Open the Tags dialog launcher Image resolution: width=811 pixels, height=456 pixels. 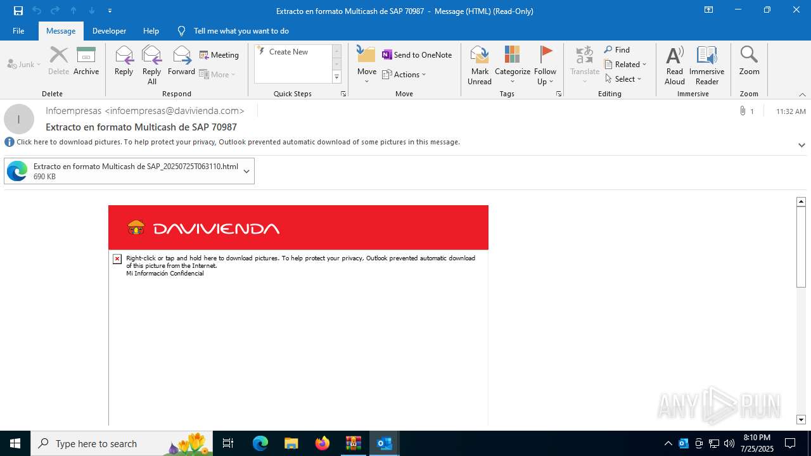click(x=559, y=94)
